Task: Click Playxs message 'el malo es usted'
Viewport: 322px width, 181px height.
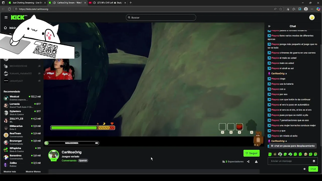Action: pyautogui.click(x=282, y=58)
